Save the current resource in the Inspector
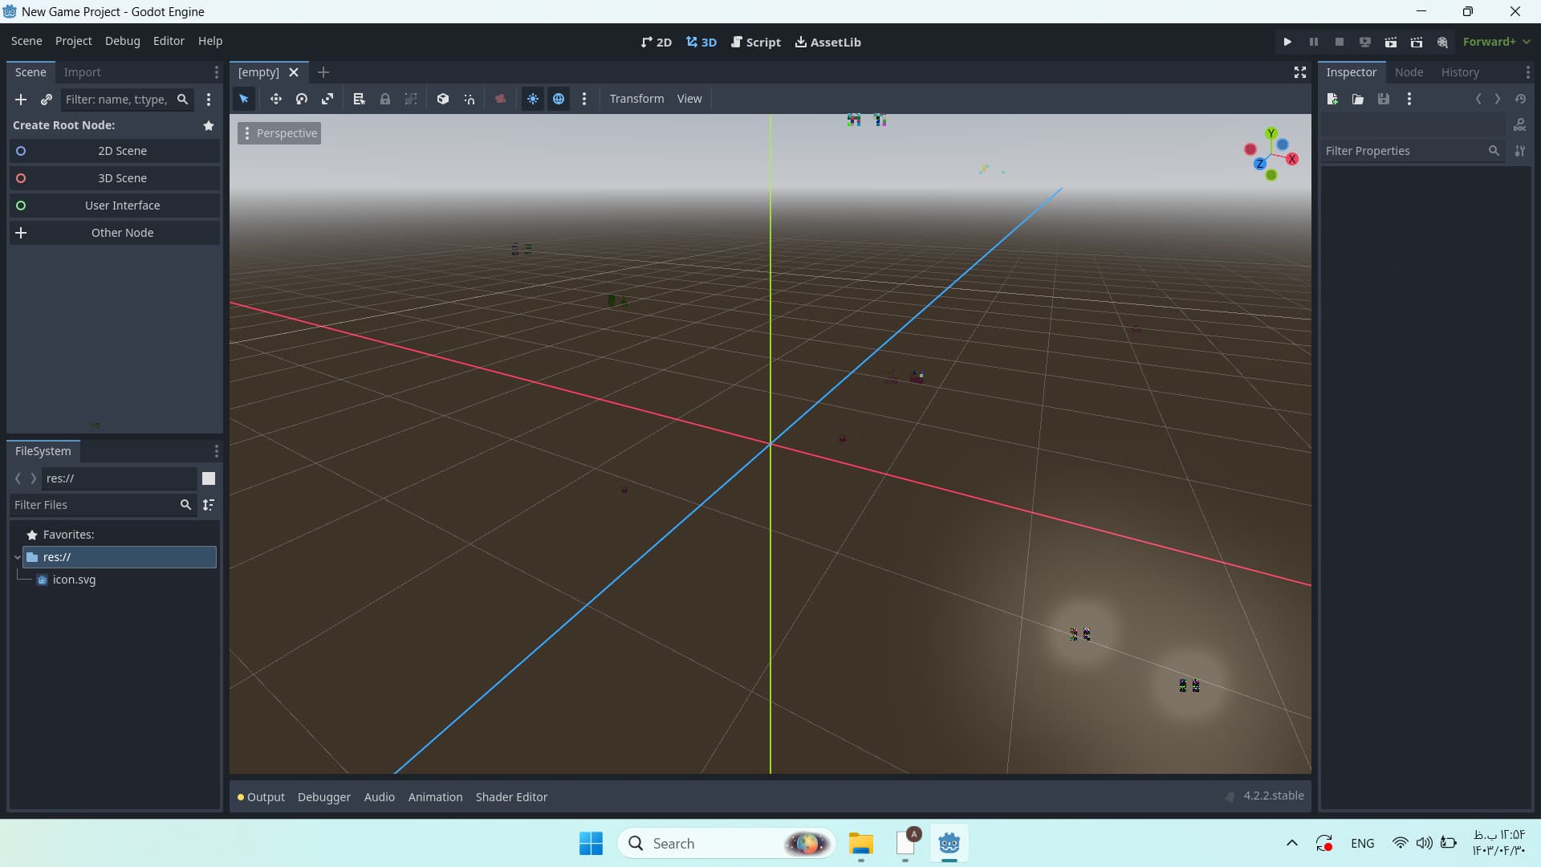This screenshot has width=1541, height=867. (x=1384, y=99)
